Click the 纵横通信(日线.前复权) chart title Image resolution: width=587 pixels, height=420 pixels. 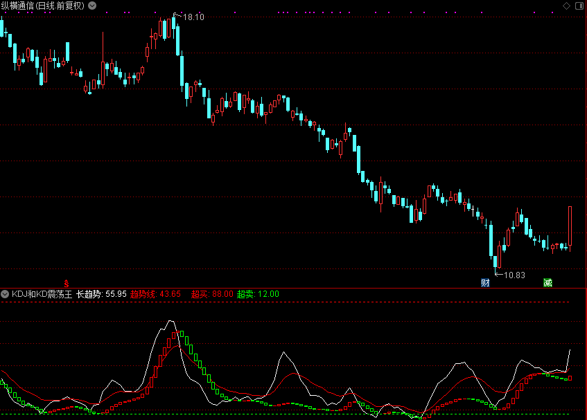point(43,6)
